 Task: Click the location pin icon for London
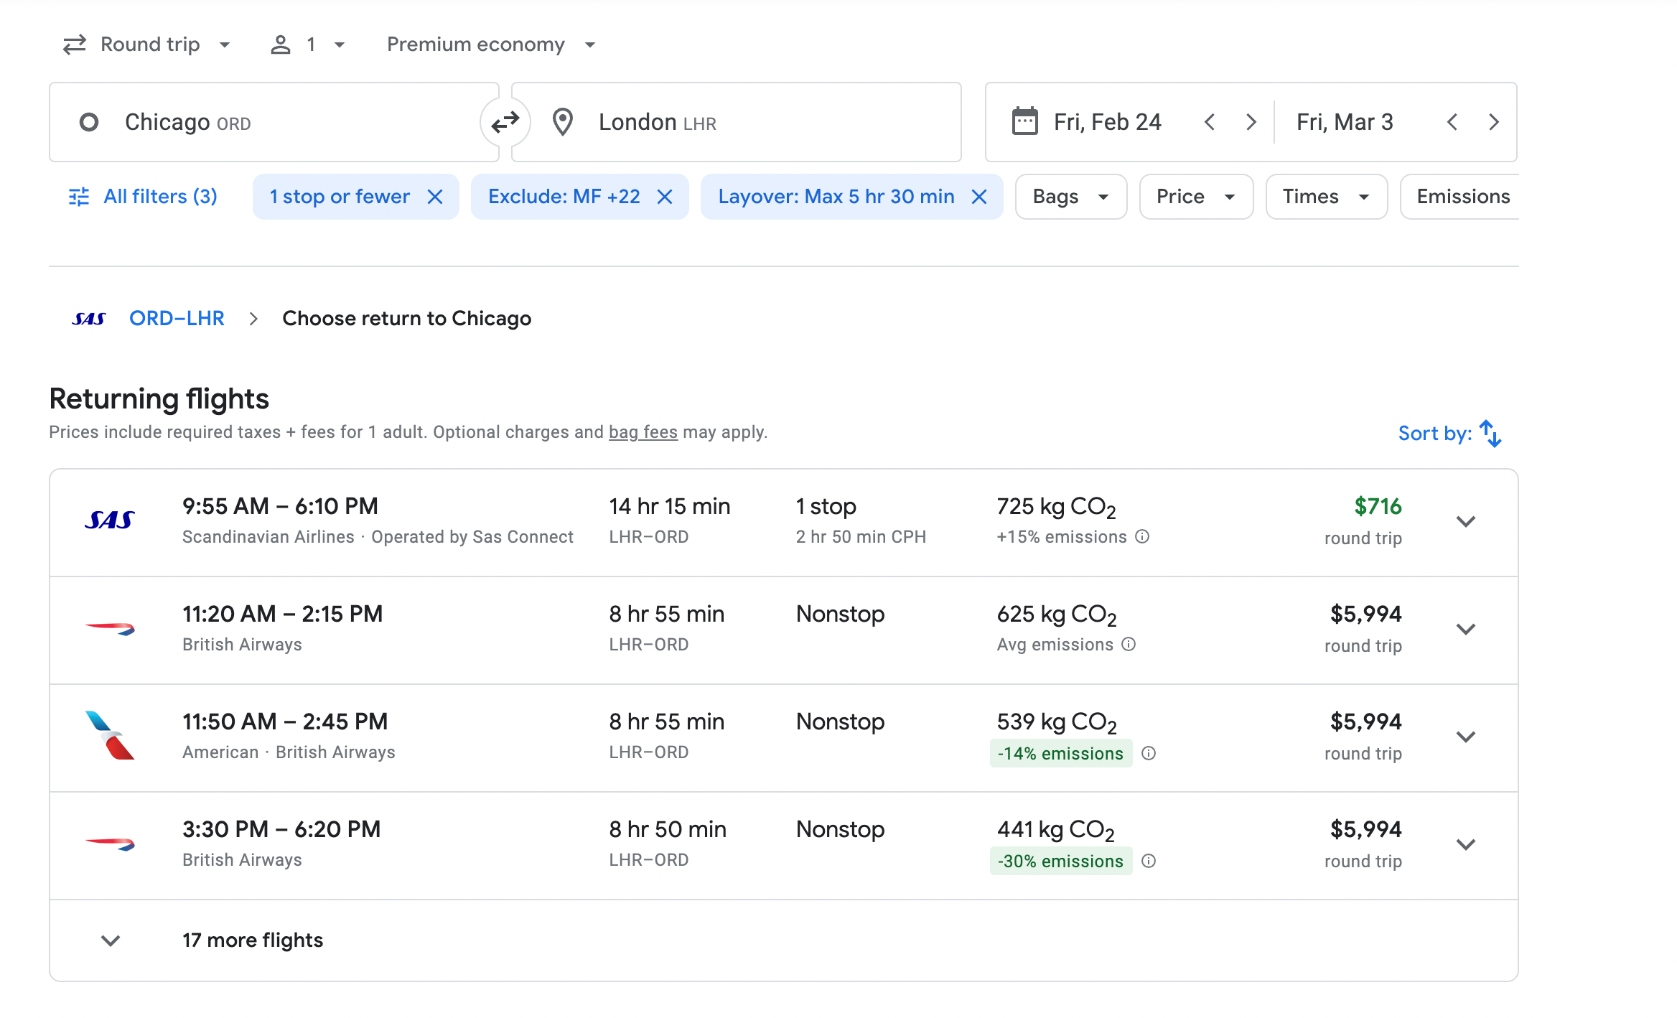point(559,121)
